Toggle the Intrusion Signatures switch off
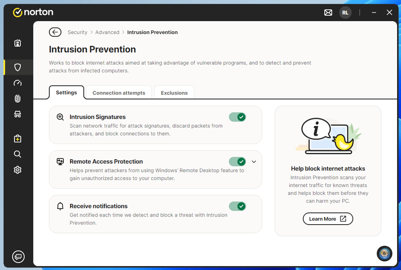The height and width of the screenshot is (270, 401). [237, 117]
